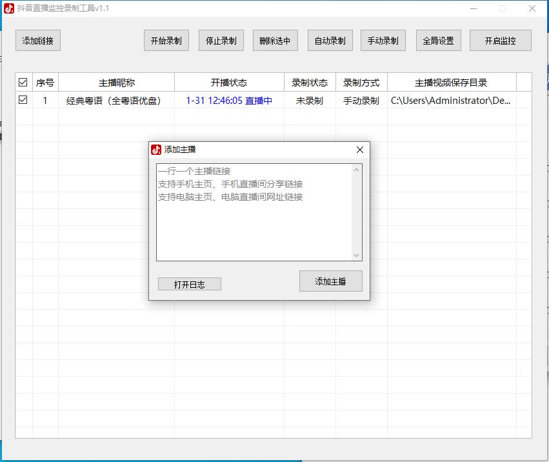Open the log with the 打开日志 button

click(x=189, y=284)
